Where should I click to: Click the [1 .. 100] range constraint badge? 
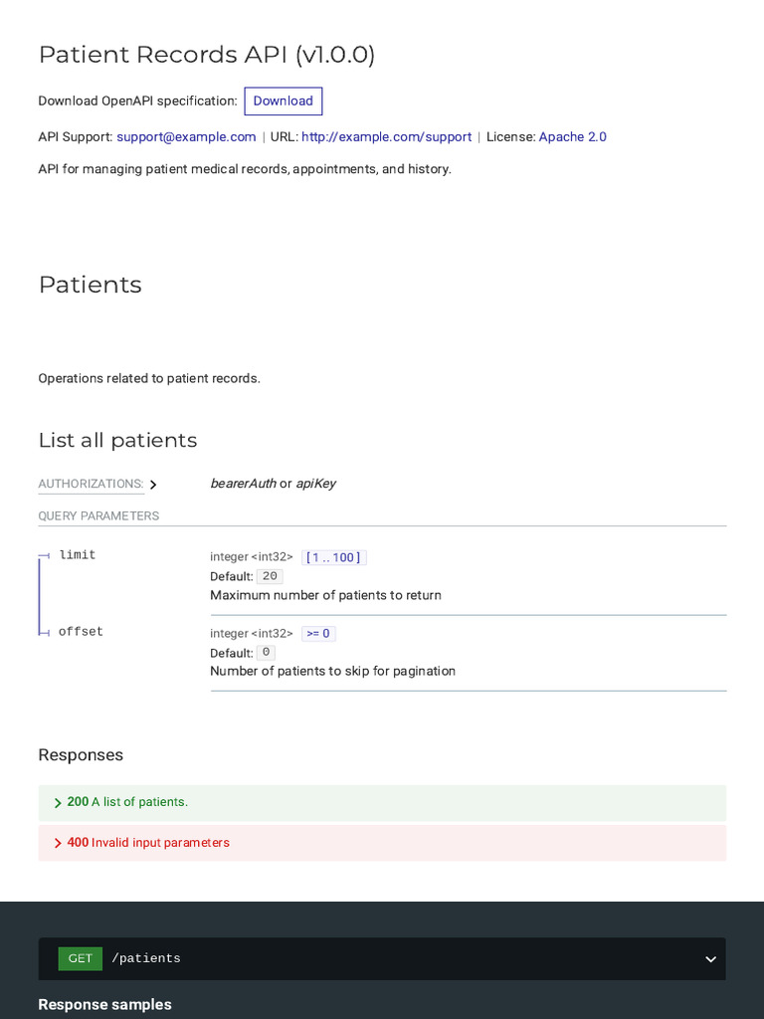click(x=333, y=557)
